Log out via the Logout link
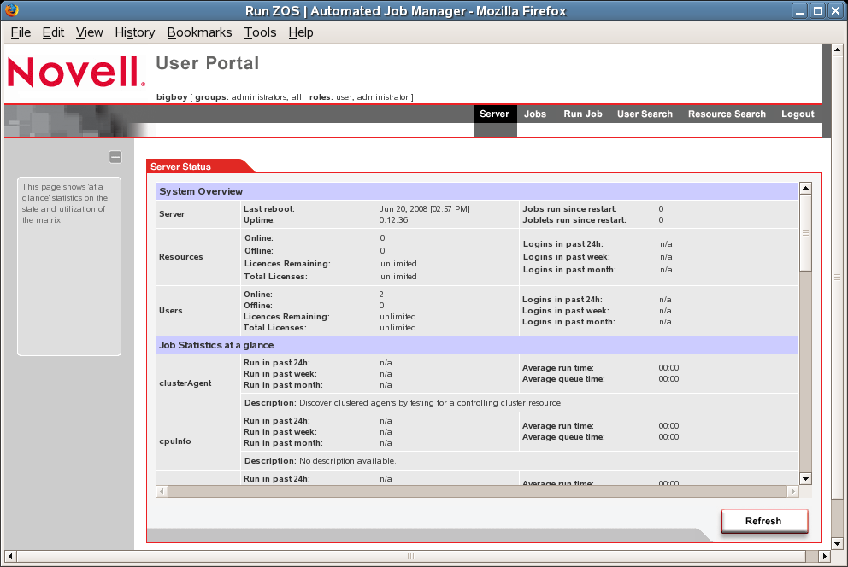Screen dimensions: 848x567 point(798,114)
